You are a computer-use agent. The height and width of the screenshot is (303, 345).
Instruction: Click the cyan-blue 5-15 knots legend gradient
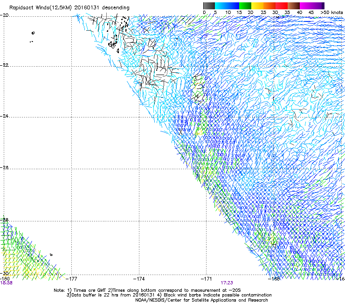pyautogui.click(x=227, y=6)
